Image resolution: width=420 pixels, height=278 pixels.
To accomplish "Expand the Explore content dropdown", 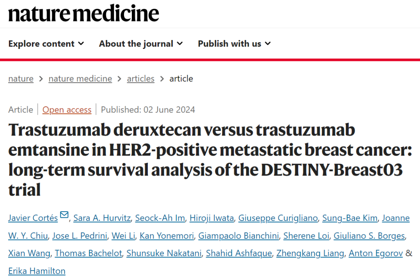I will (46, 43).
